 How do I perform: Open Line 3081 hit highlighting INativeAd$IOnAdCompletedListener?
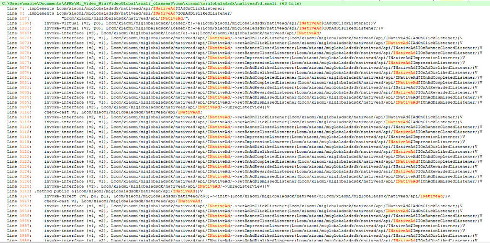click(245, 83)
